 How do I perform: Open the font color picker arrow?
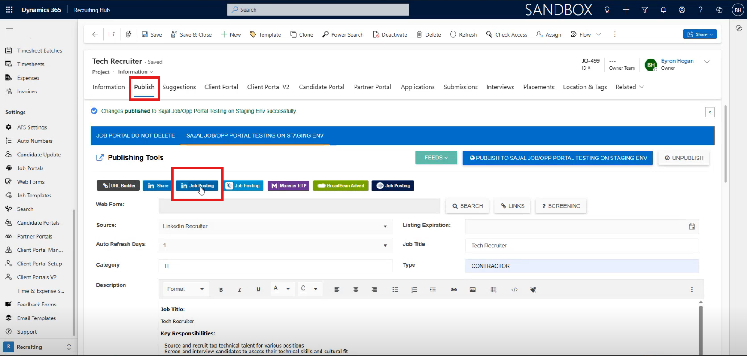[x=288, y=289]
